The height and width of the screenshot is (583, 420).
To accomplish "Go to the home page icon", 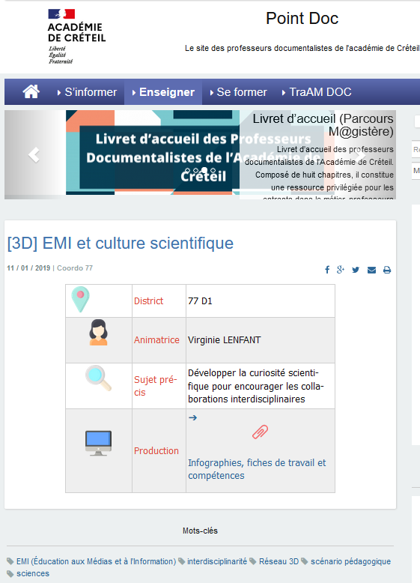I will pos(31,91).
